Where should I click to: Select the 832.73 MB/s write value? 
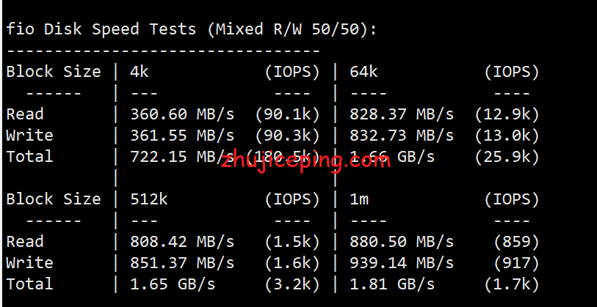pos(402,136)
